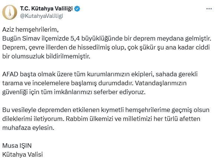216x160 pixels.
Task: Click the greeting line 'Aziz hemşehrilerim,'
Action: pos(30,30)
